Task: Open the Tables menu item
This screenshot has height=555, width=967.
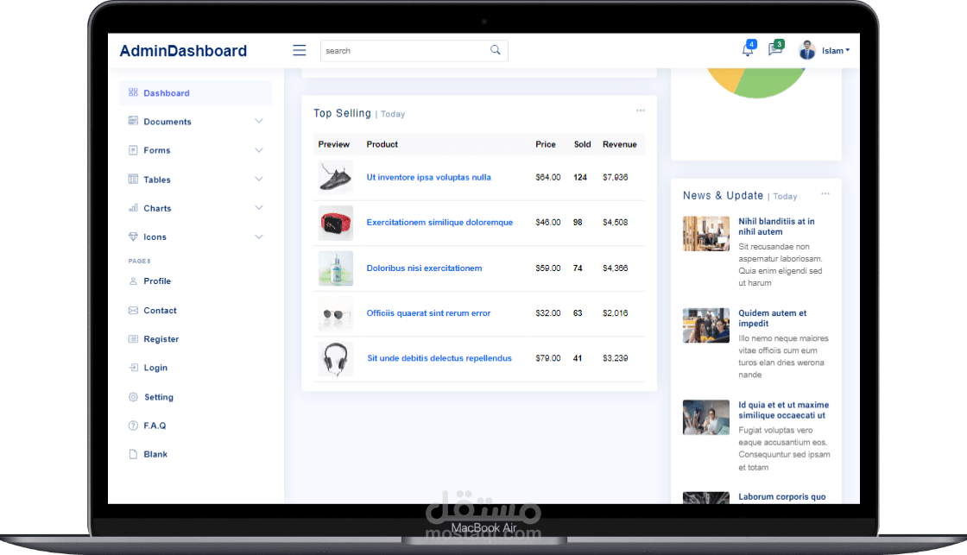Action: coord(196,180)
